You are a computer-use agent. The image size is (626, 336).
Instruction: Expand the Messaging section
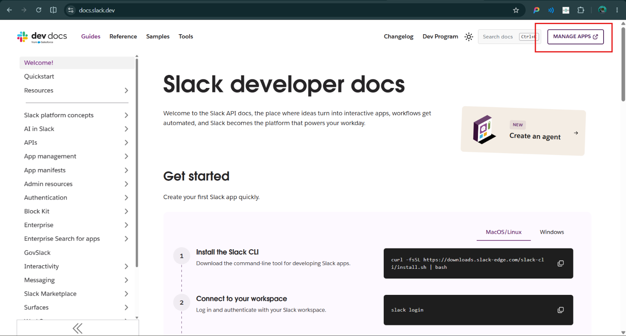(x=126, y=280)
